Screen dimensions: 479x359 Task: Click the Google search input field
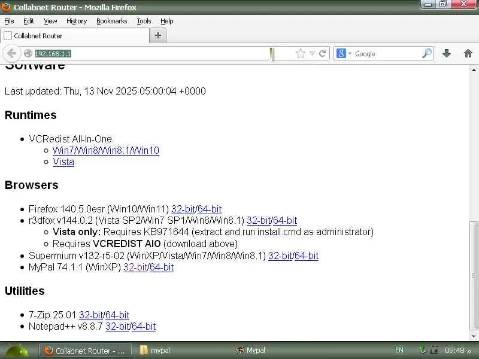pos(386,54)
